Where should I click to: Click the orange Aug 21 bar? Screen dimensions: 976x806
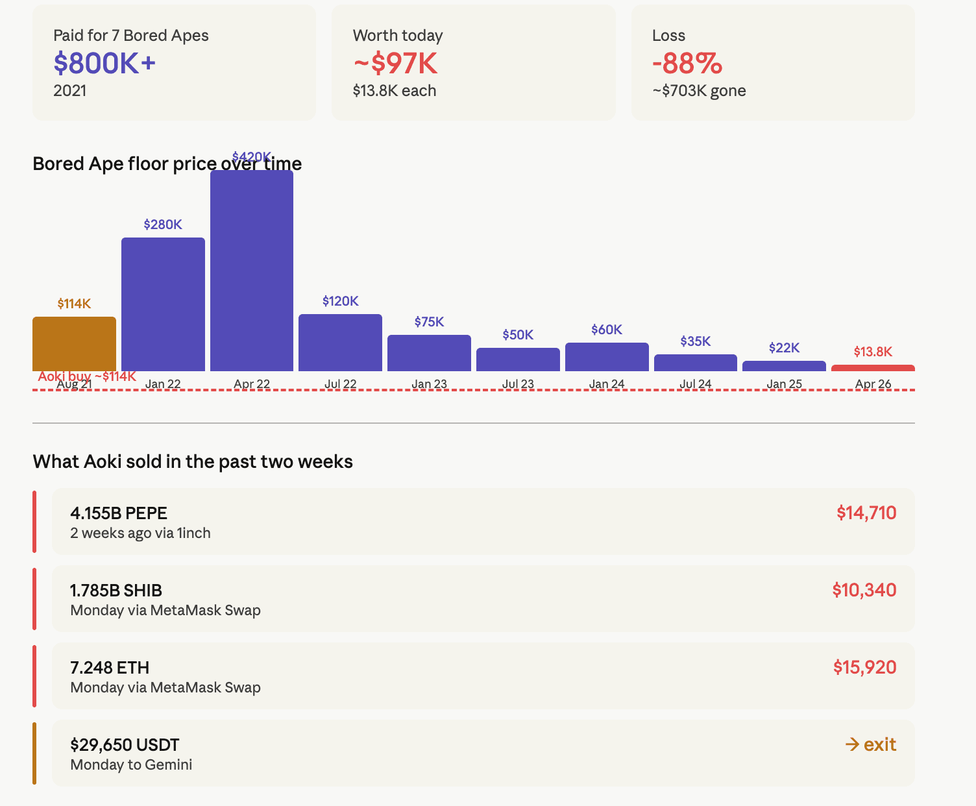coord(74,344)
